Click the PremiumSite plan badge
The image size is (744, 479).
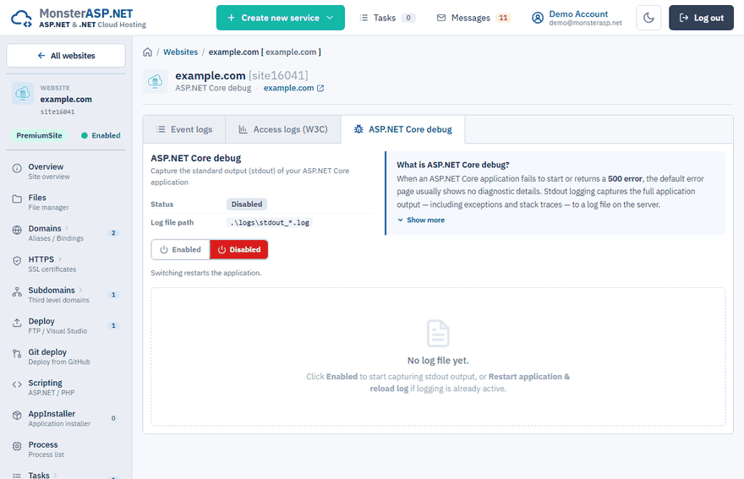click(x=39, y=136)
